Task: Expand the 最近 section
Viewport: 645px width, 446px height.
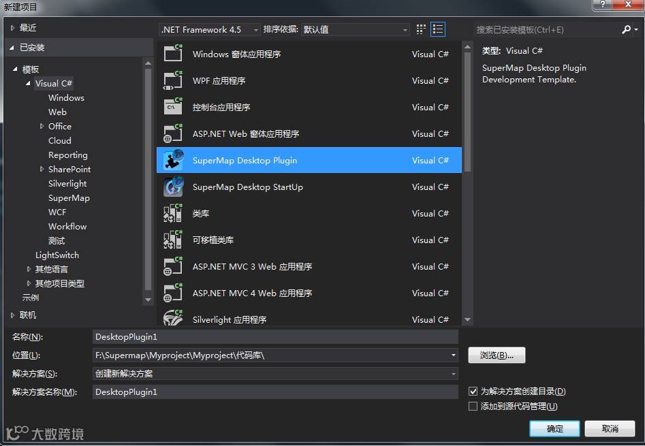Action: pyautogui.click(x=12, y=28)
